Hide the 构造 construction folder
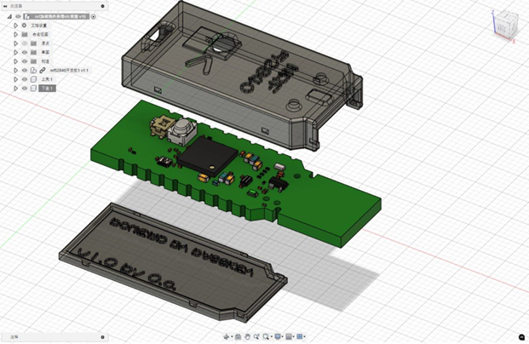 click(x=25, y=61)
